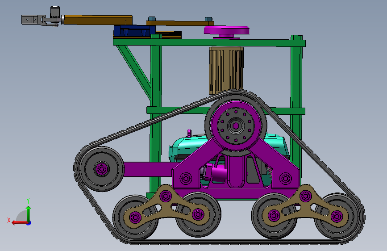Image resolution: width=387 pixels, height=251 pixels.
Task: Click the blue Z axis dot of the triad
Action: click(29, 223)
